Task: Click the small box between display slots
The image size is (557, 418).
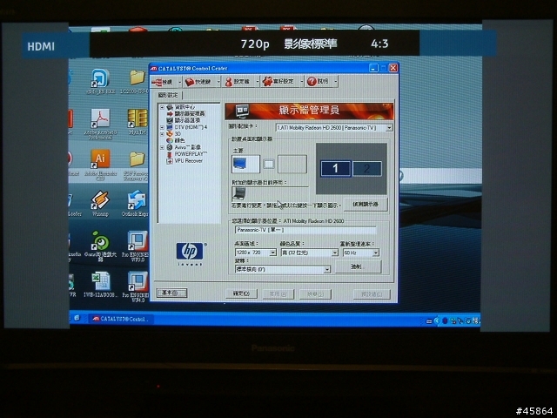Action: tap(269, 165)
